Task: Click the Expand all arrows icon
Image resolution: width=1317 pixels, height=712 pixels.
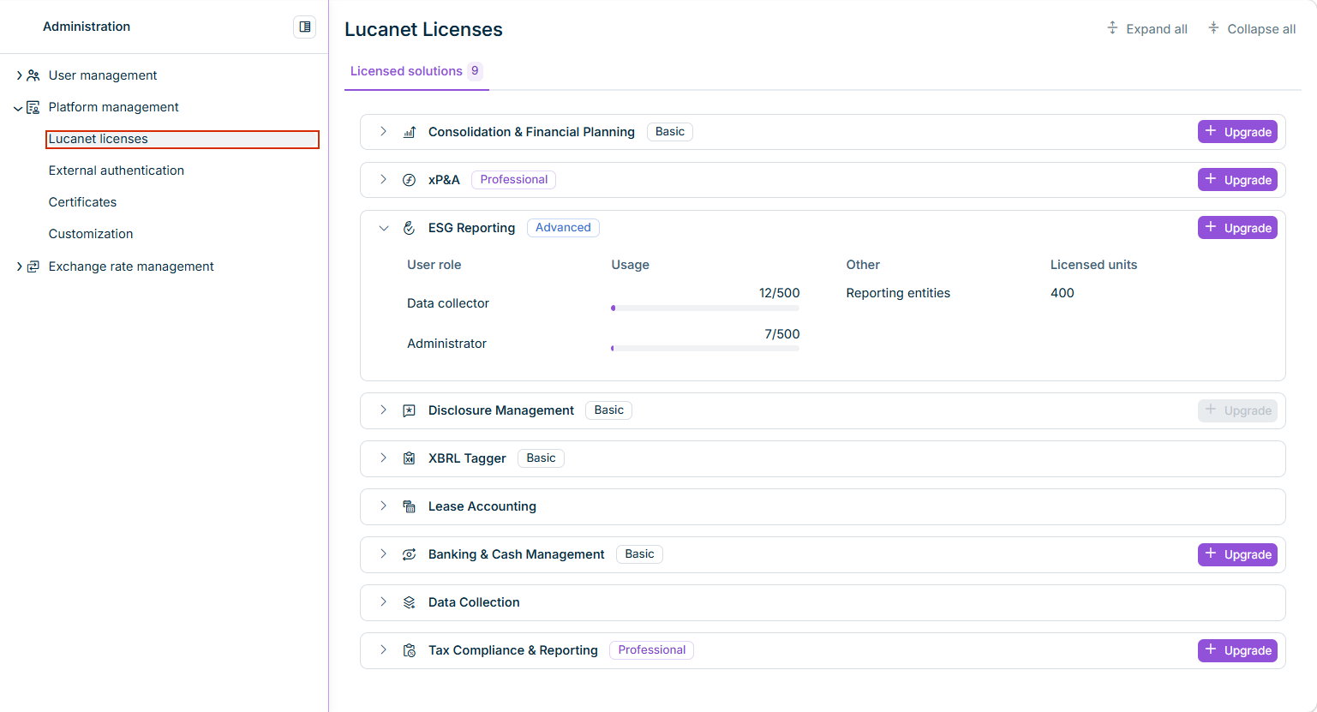Action: 1112,28
